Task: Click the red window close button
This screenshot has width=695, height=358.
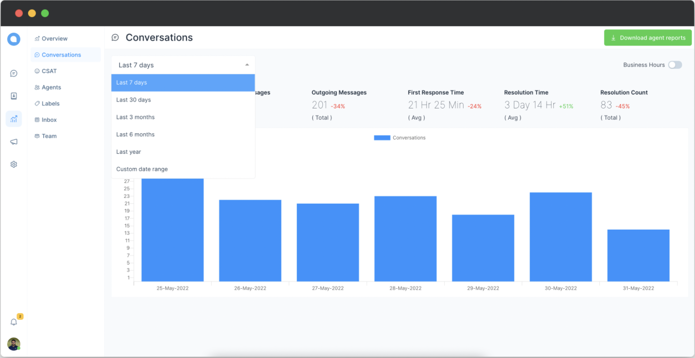Action: tap(19, 13)
